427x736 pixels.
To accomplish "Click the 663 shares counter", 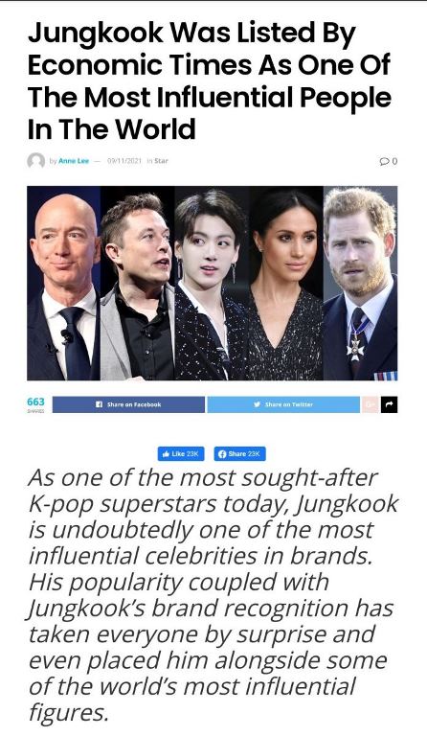I will pos(35,404).
